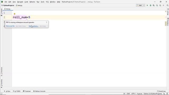Viewport: 169px width, 95px height.
Task: Open the View menu
Action: 14,2
